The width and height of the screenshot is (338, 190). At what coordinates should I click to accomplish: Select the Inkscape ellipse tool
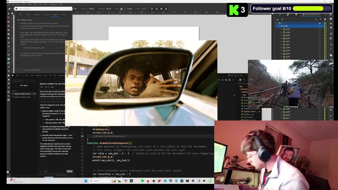click(x=9, y=26)
